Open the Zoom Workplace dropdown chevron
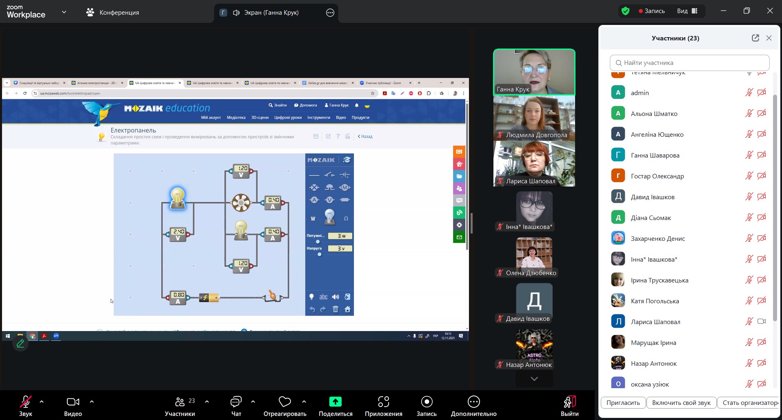782x420 pixels. (x=64, y=12)
